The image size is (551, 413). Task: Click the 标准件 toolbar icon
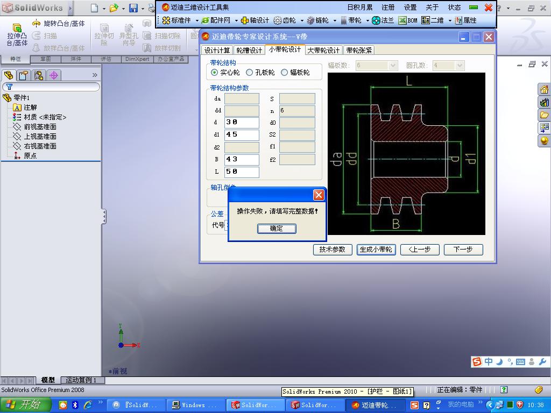pos(166,20)
